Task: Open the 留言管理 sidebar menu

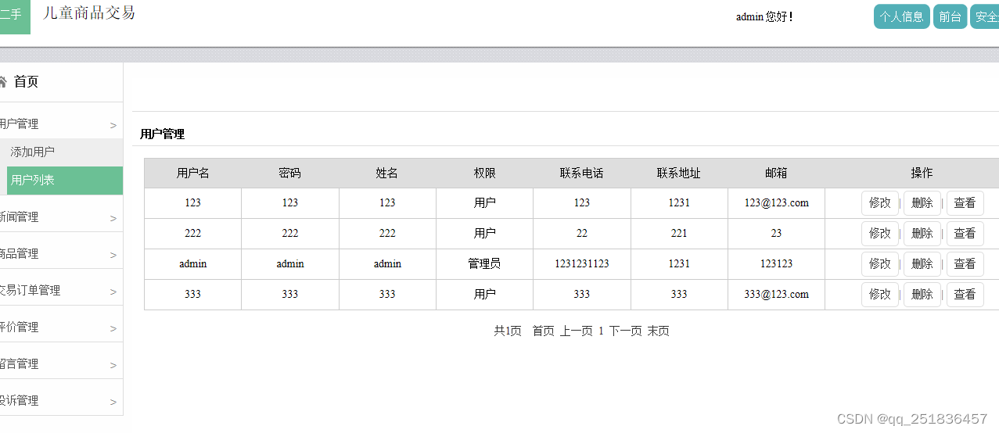Action: [x=61, y=364]
